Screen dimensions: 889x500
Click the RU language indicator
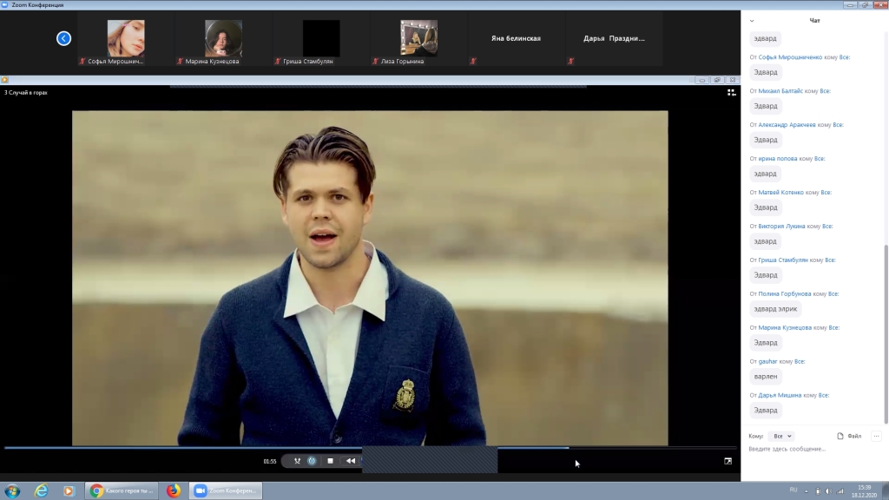pyautogui.click(x=794, y=490)
